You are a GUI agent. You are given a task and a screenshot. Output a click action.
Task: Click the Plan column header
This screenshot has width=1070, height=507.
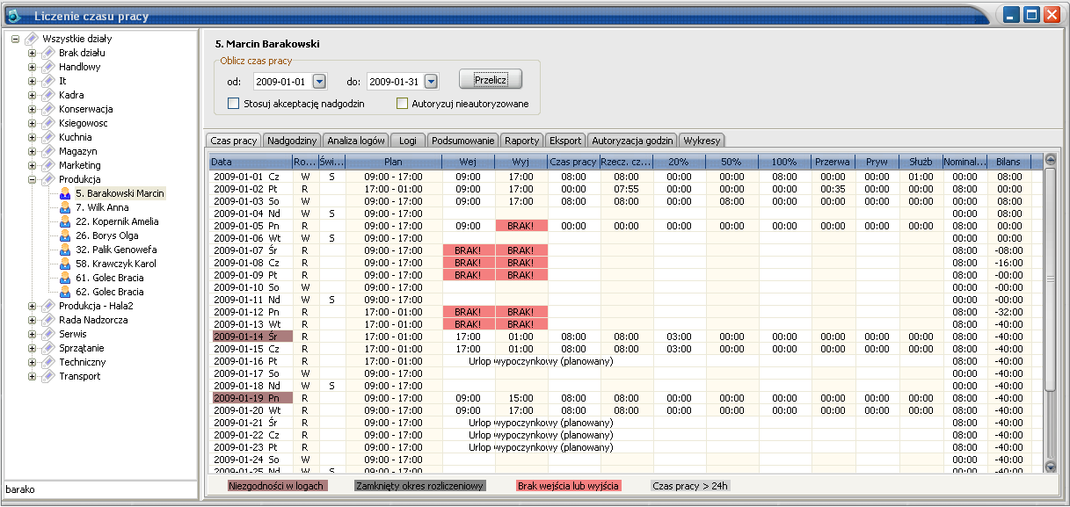[393, 163]
